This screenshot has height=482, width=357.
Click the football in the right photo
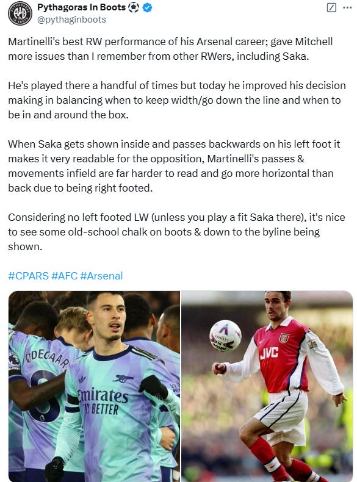pyautogui.click(x=225, y=336)
